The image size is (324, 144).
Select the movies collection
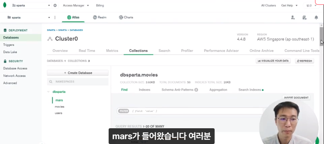click(x=59, y=106)
